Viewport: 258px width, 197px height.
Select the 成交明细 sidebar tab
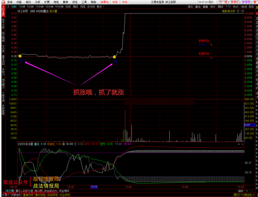click(3, 37)
